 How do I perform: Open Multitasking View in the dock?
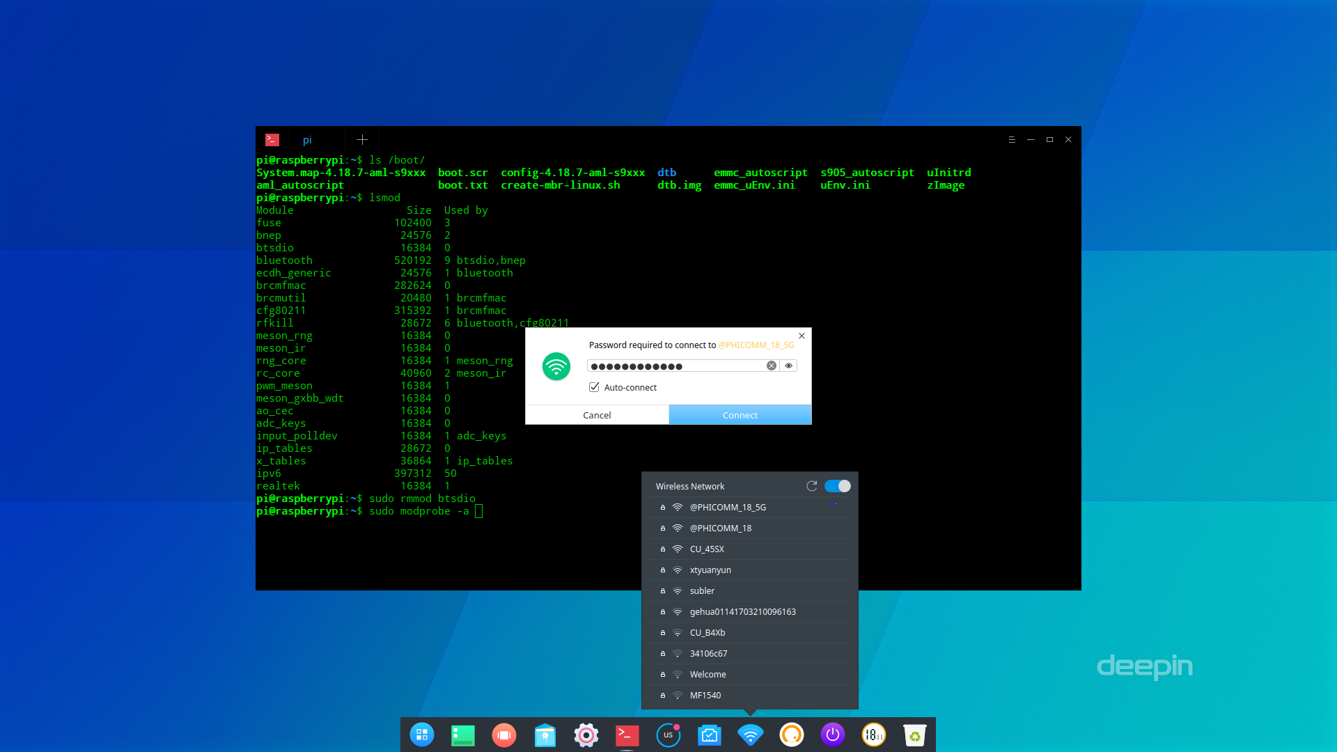click(x=504, y=735)
